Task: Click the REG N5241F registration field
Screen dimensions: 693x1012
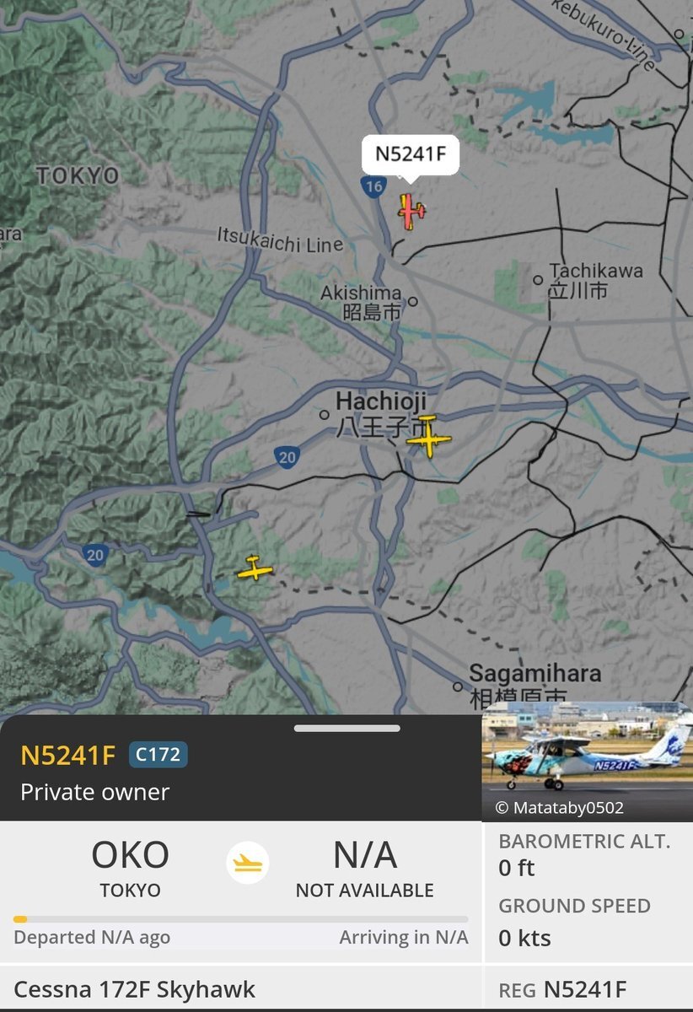Action: pos(562,988)
